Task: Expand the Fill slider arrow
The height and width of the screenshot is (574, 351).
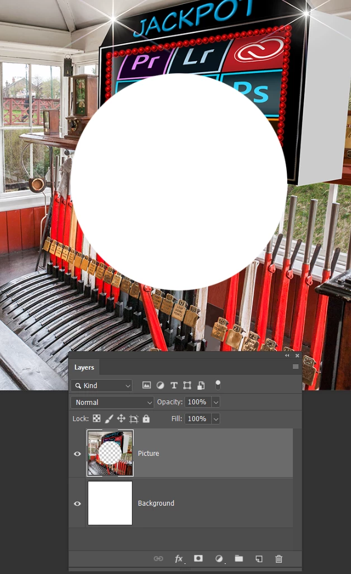Action: coord(216,418)
